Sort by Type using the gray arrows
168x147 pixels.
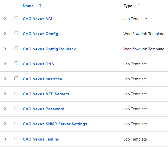[139, 6]
